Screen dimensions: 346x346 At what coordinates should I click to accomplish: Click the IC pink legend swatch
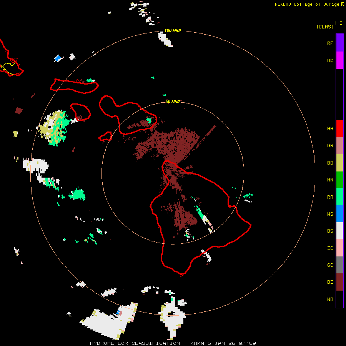339,248
